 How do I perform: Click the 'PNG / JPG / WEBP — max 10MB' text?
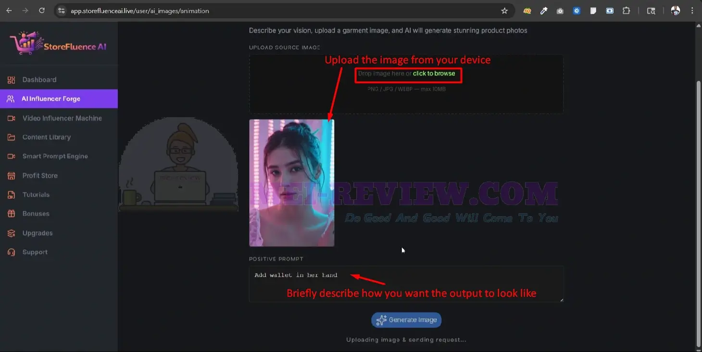(x=406, y=89)
